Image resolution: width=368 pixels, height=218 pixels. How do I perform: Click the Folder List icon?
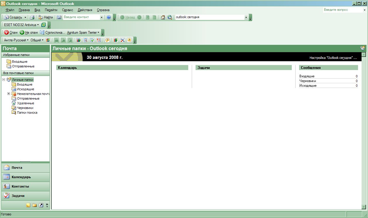point(35,205)
